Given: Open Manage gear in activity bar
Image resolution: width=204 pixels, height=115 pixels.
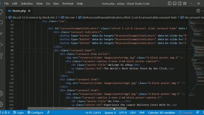Looking at the screenshot, I should pyautogui.click(x=1, y=104).
